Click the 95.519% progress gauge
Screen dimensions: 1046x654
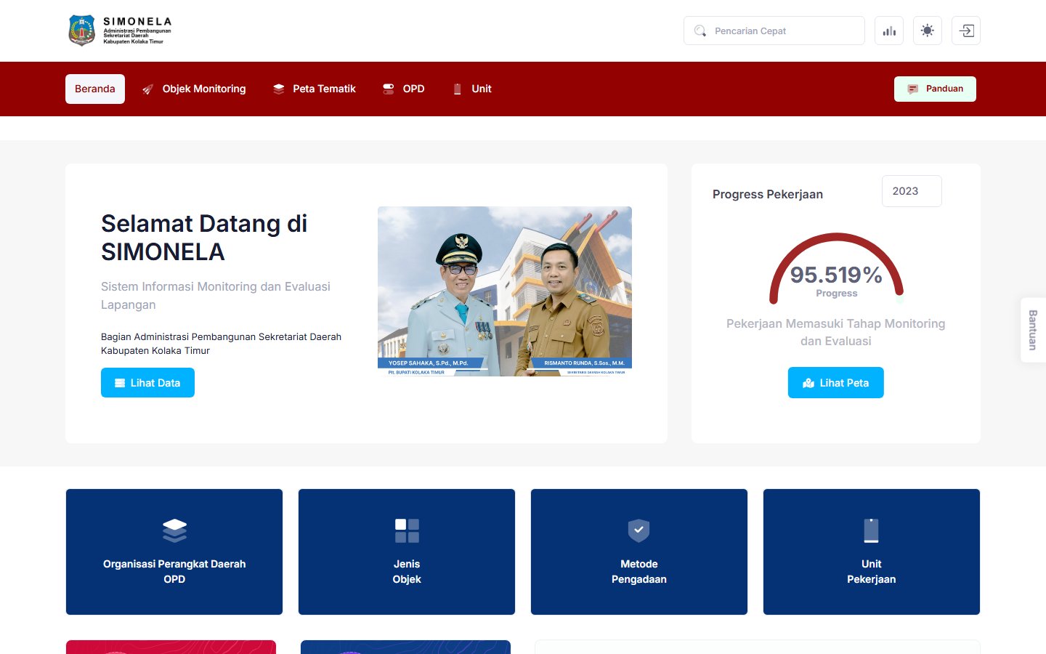836,268
